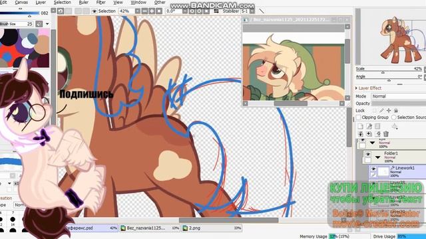Click the Redo icon next to Undo
The width and height of the screenshot is (426, 239).
[x=68, y=11]
